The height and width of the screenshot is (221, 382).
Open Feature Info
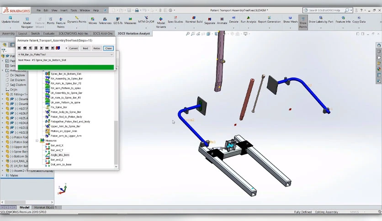(343, 20)
